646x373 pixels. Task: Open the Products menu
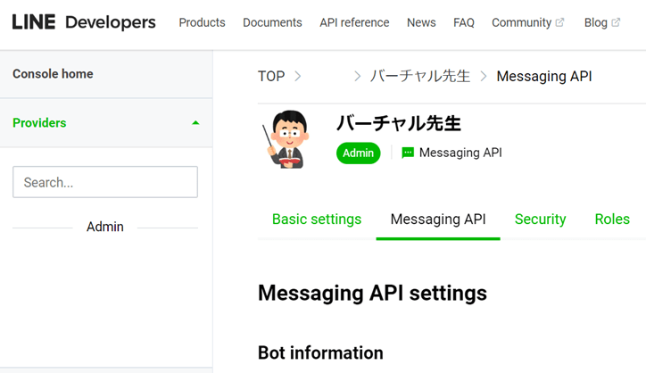(202, 22)
